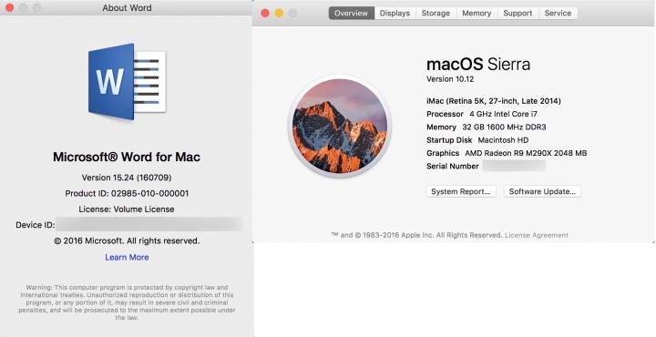Click the Product ID: 02985-010-000001 text
Screen dimensions: 656x337
127,193
